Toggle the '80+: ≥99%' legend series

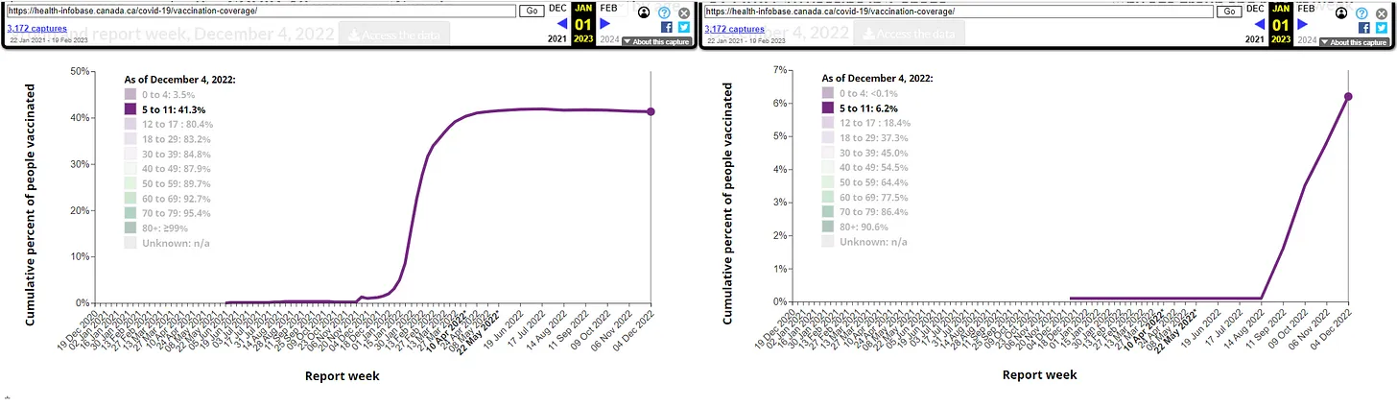pos(155,227)
